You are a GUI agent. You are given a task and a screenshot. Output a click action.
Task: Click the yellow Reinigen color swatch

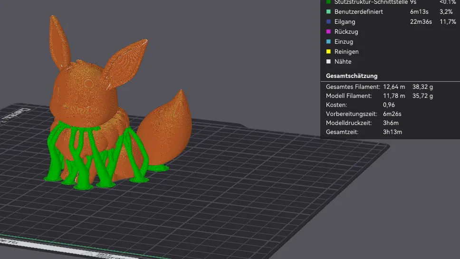coord(328,52)
